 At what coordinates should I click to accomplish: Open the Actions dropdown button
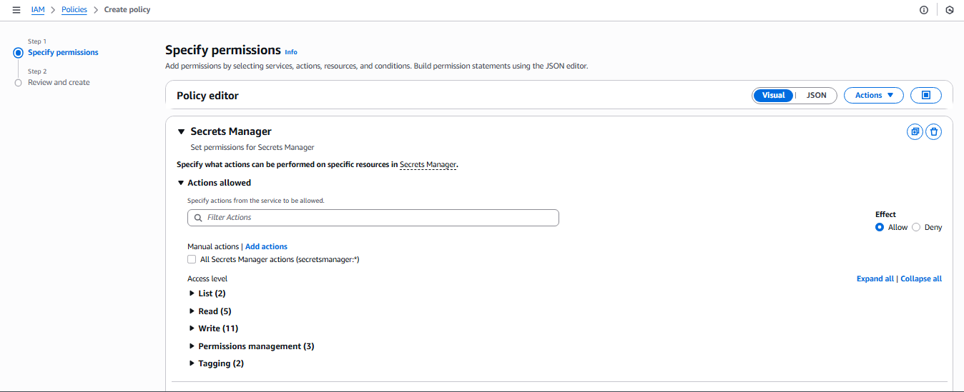pyautogui.click(x=874, y=95)
